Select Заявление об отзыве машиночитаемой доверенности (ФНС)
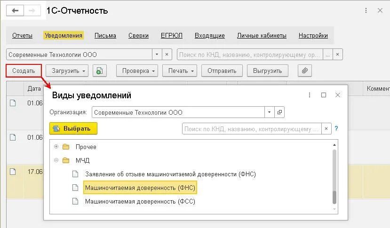Screen dimensions: 390x228 [170, 174]
